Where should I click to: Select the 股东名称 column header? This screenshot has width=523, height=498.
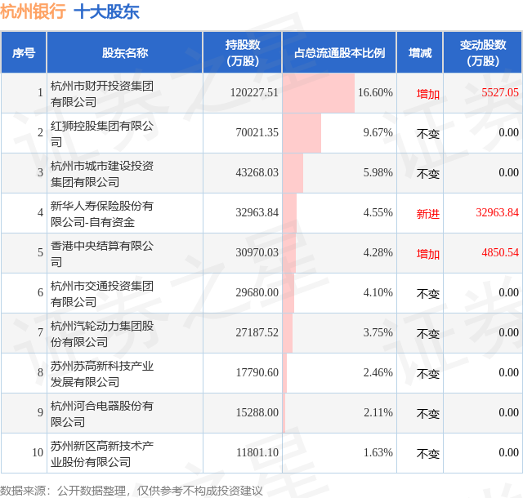tap(125, 53)
